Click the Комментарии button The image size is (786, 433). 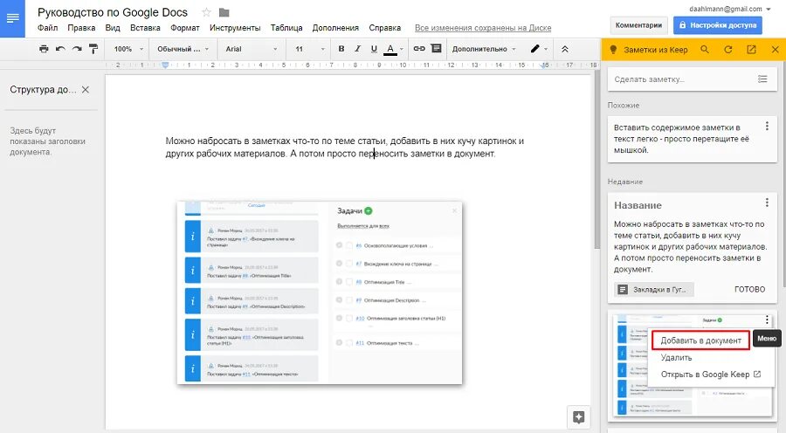pos(638,25)
